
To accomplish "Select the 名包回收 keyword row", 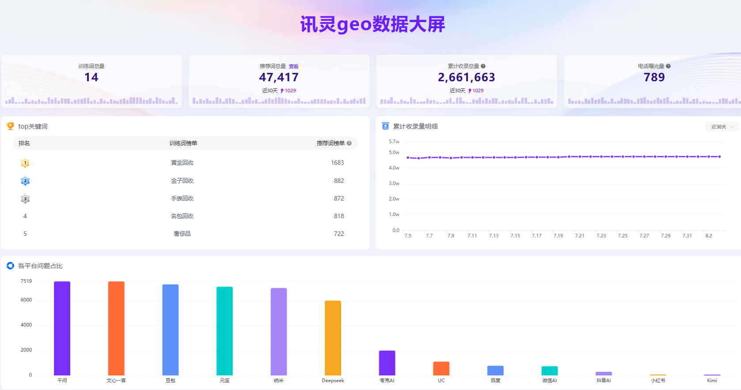I will click(x=185, y=216).
